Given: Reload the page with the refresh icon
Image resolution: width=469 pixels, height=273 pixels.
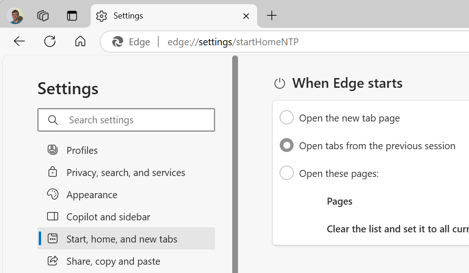Looking at the screenshot, I should 49,41.
